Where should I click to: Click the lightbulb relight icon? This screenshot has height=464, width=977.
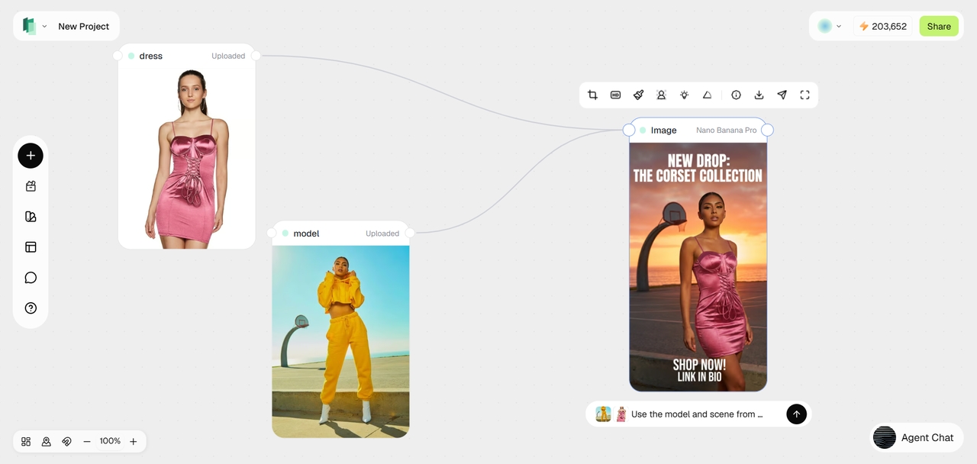(x=685, y=95)
